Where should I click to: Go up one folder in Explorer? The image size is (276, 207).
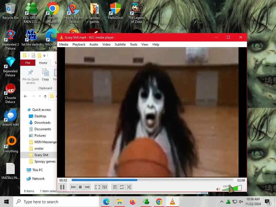[x=45, y=96]
